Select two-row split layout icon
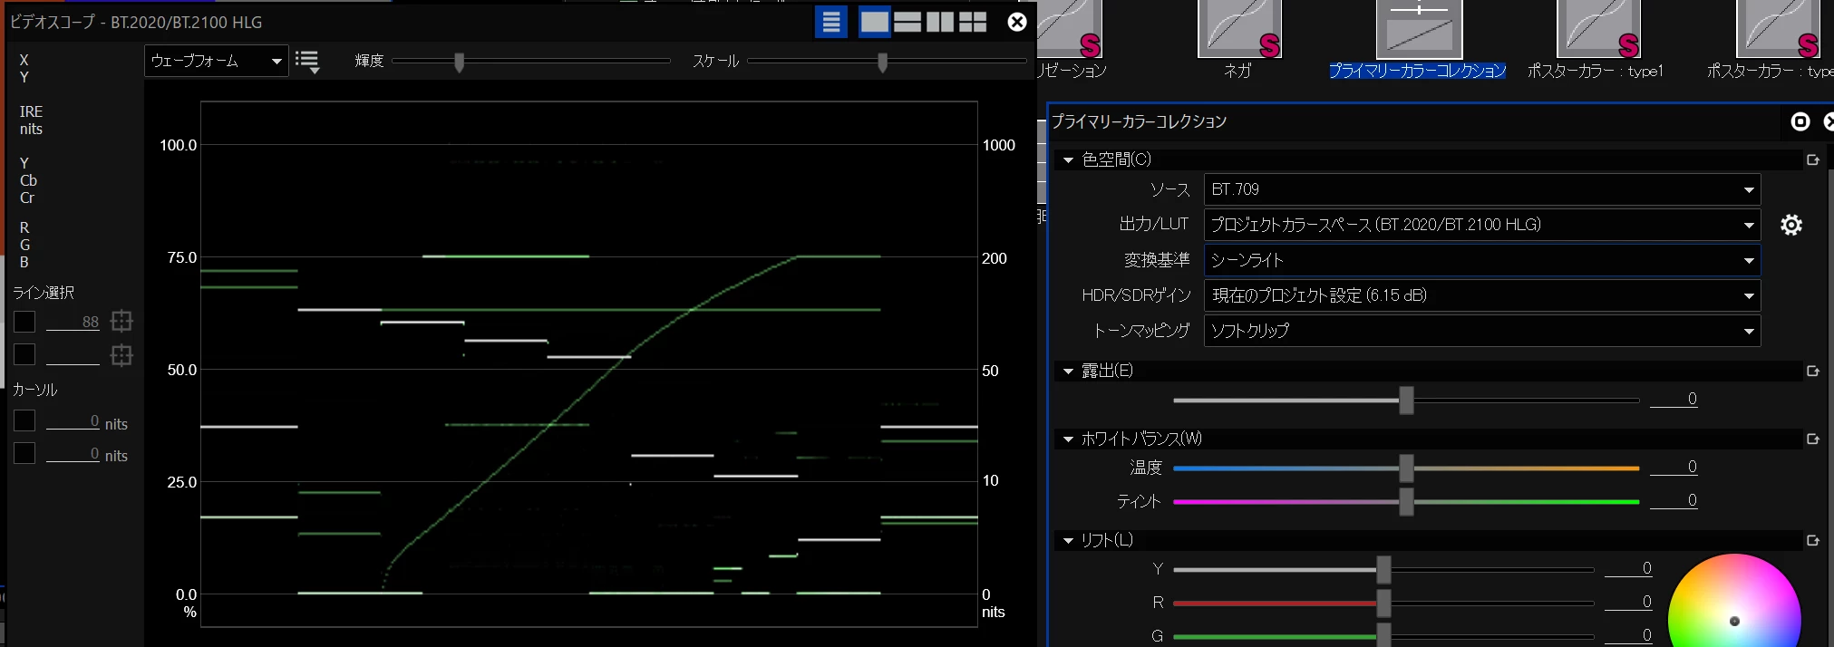 point(907,22)
